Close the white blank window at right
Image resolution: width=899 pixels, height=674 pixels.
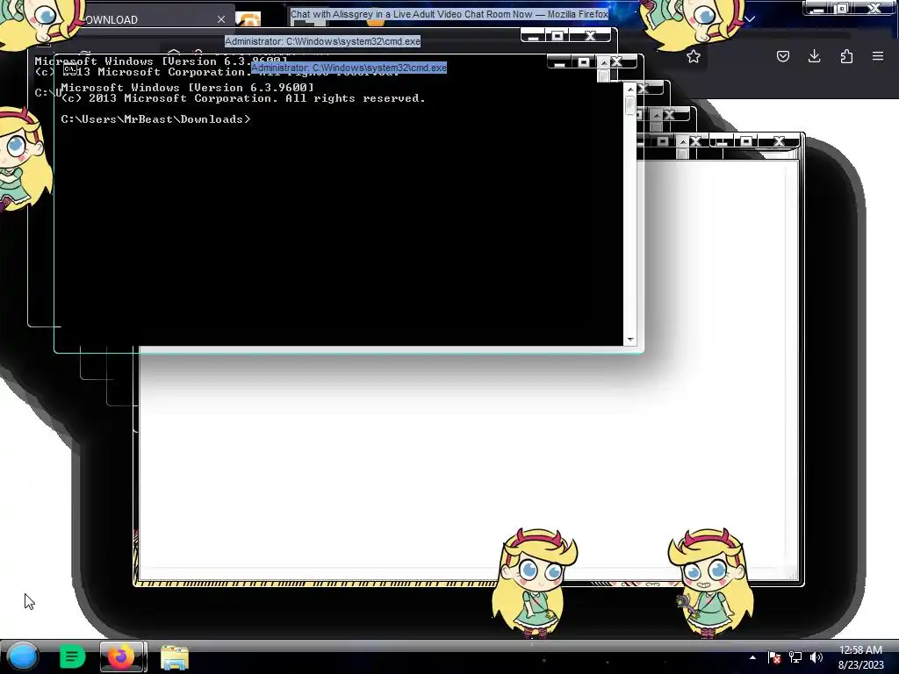tap(780, 141)
